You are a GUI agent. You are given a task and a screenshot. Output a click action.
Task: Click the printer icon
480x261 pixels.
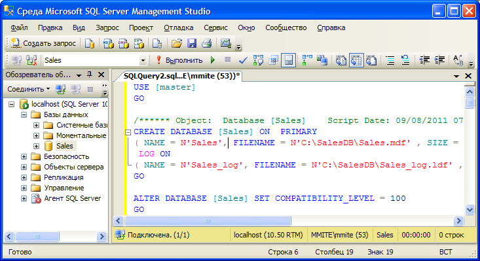pyautogui.click(x=207, y=43)
